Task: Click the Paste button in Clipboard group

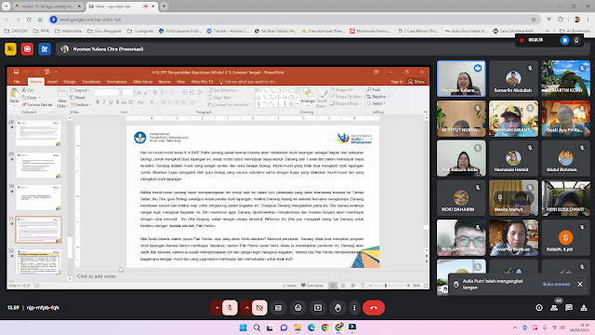Action: point(14,96)
